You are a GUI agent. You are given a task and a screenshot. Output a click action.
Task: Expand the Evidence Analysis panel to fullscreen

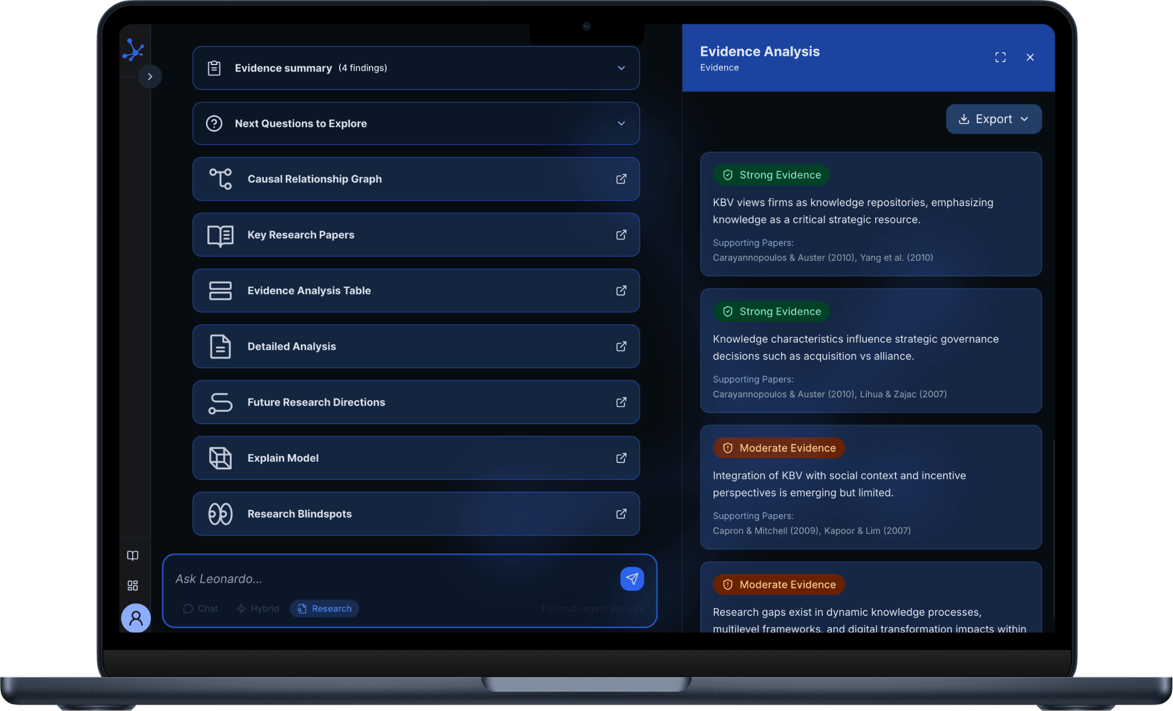tap(1000, 57)
